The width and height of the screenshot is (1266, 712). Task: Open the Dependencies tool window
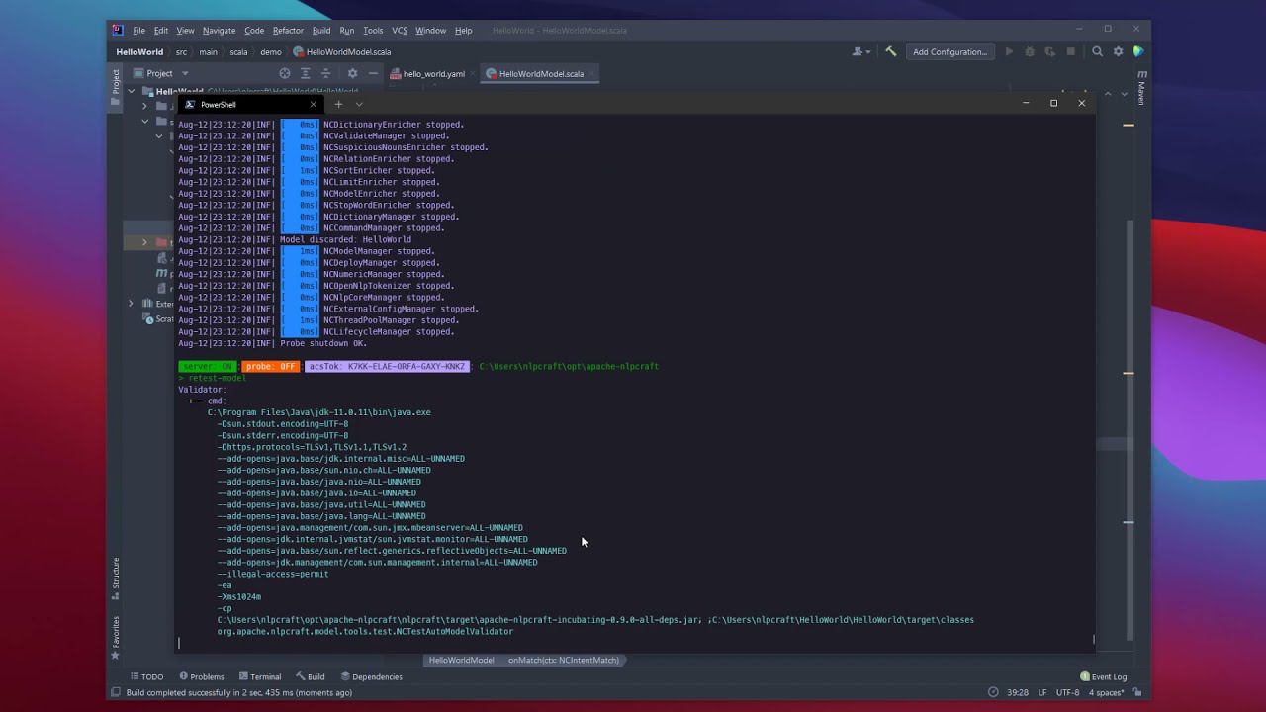point(371,676)
